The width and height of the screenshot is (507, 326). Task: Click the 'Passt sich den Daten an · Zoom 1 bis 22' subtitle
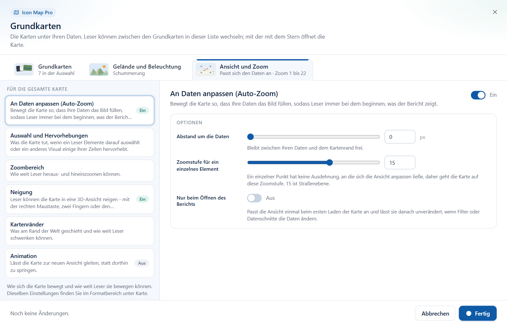coord(263,73)
